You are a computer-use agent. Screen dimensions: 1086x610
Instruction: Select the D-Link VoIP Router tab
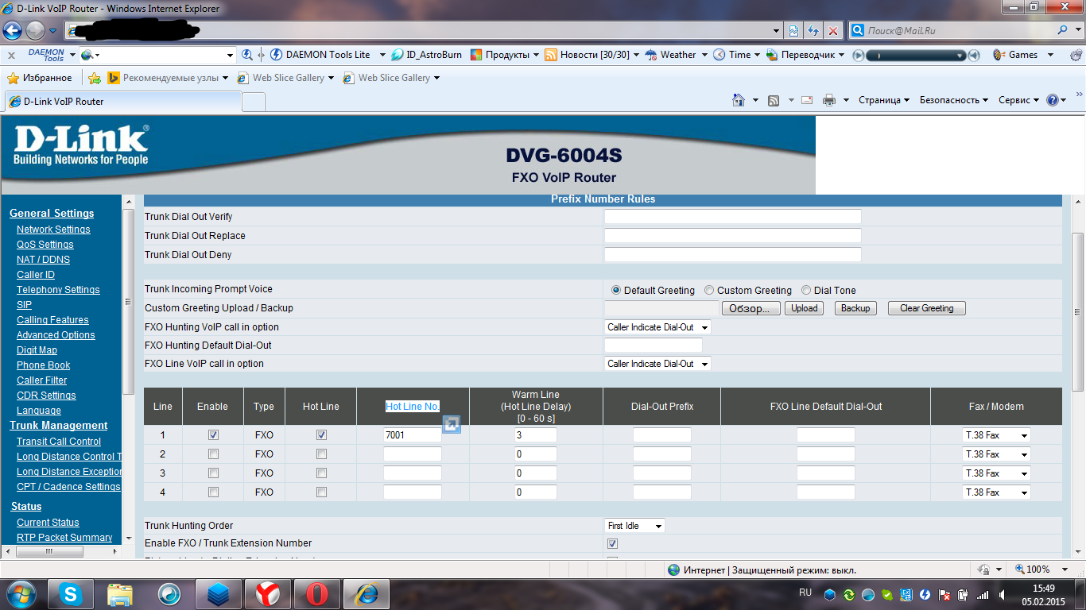(122, 102)
